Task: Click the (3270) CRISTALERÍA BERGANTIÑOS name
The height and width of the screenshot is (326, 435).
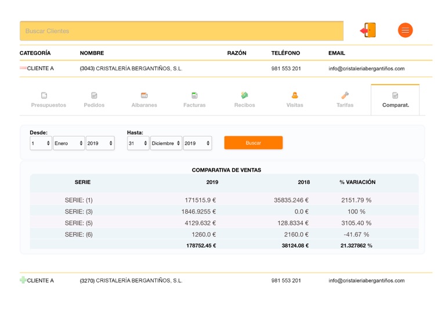Action: (131, 281)
